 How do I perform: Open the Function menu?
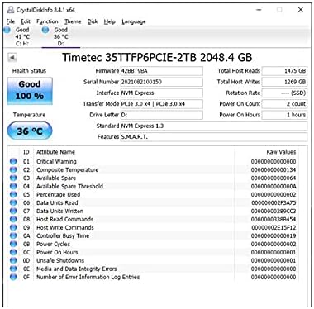click(47, 21)
